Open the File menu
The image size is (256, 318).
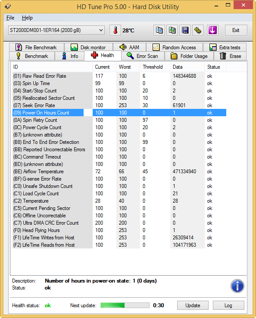(x=10, y=18)
